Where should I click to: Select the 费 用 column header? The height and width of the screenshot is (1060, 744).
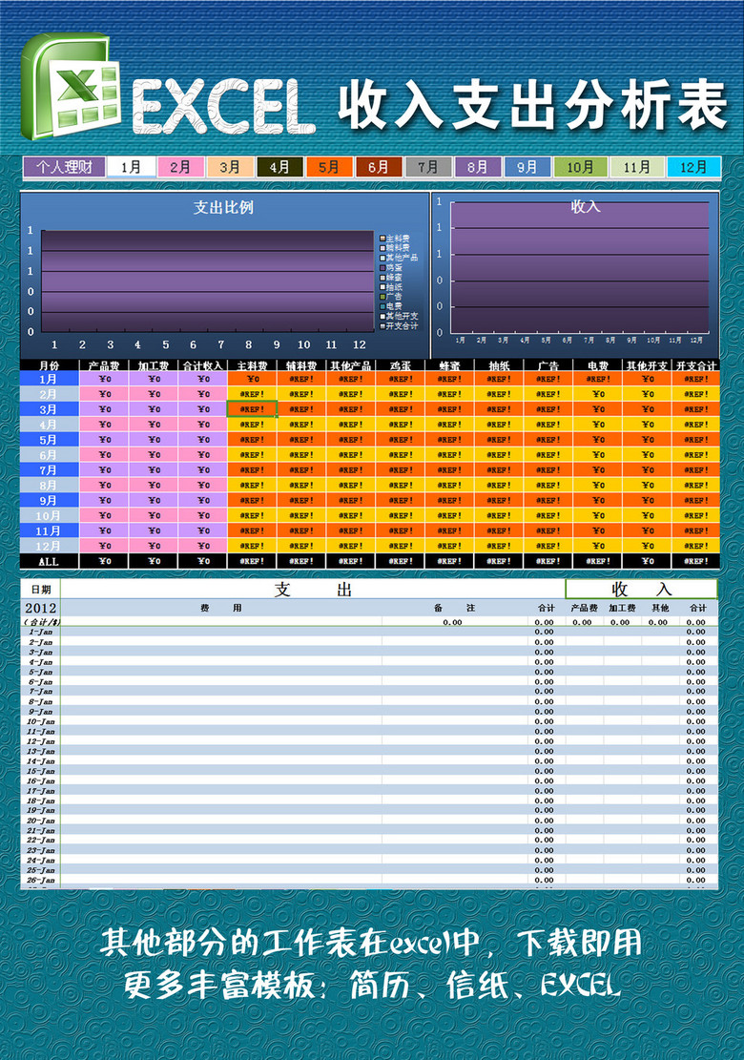pos(221,609)
